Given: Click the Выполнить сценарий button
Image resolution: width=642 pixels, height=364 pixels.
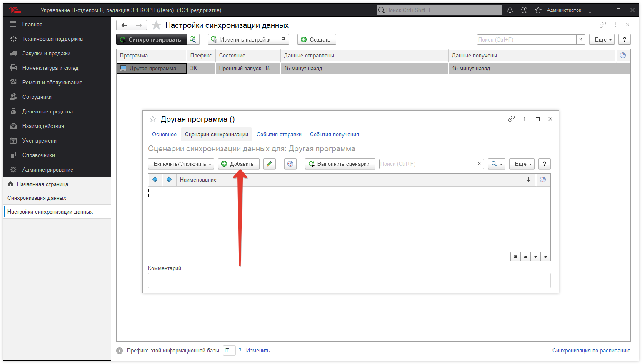Looking at the screenshot, I should tap(340, 164).
